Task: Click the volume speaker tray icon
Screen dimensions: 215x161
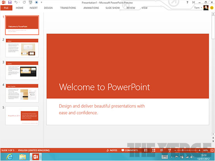Action: [192, 157]
